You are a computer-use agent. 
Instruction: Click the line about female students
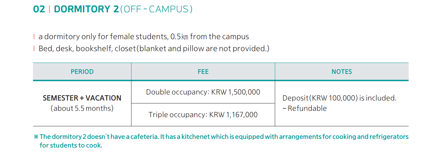[110, 36]
